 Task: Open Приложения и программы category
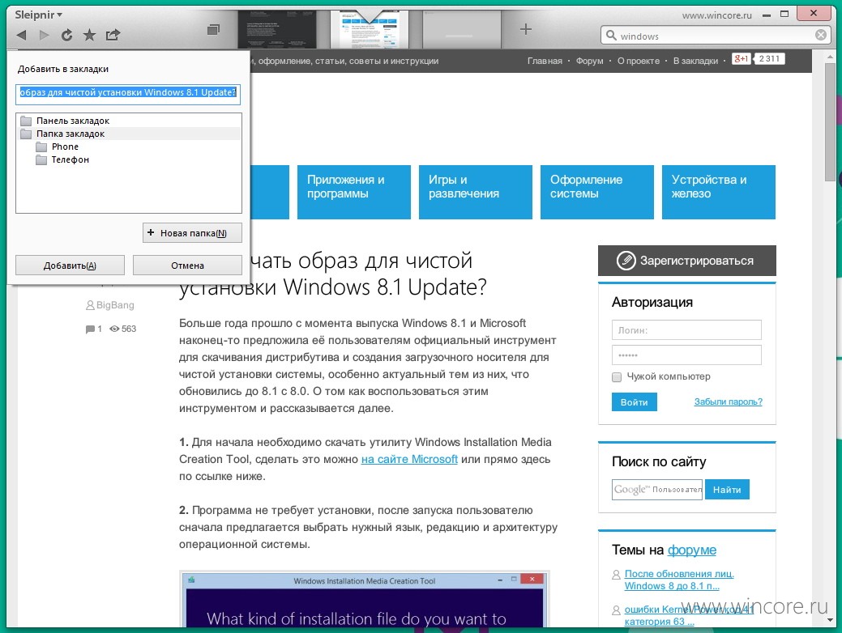(354, 192)
